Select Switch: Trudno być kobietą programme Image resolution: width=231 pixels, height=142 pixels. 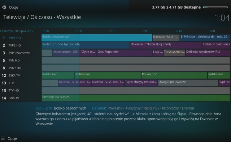(86, 45)
